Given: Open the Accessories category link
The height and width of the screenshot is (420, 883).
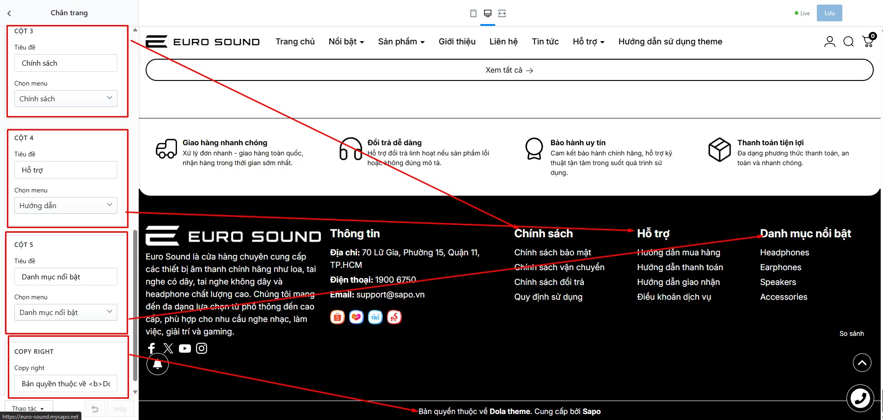Looking at the screenshot, I should coord(784,297).
